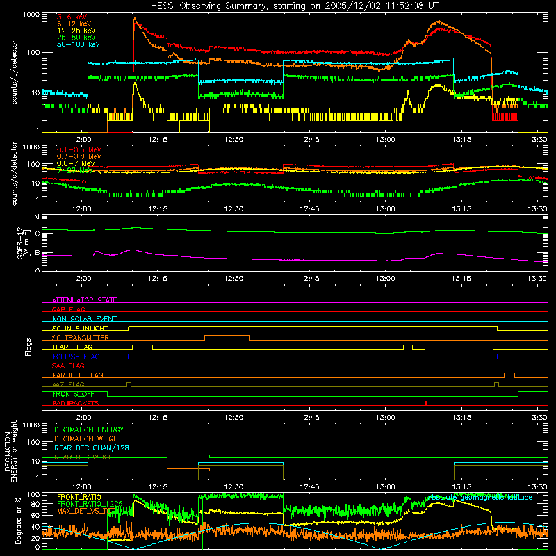The width and height of the screenshot is (556, 556).
Task: Click the 'MAX_DET_VS_TOT' legend label
Action: point(86,511)
